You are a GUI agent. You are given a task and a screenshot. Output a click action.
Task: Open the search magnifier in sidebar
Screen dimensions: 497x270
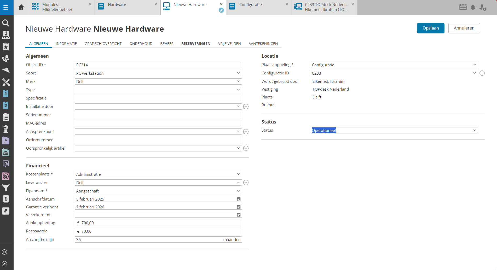click(6, 23)
